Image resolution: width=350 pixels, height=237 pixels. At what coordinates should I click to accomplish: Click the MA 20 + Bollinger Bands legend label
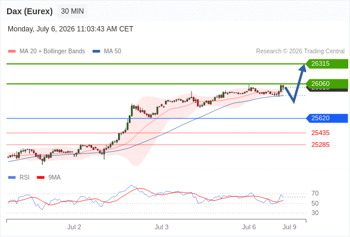point(52,52)
